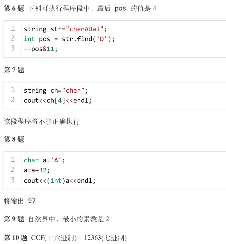
Task: Click the string str="chenADai" code line
Action: click(x=65, y=29)
